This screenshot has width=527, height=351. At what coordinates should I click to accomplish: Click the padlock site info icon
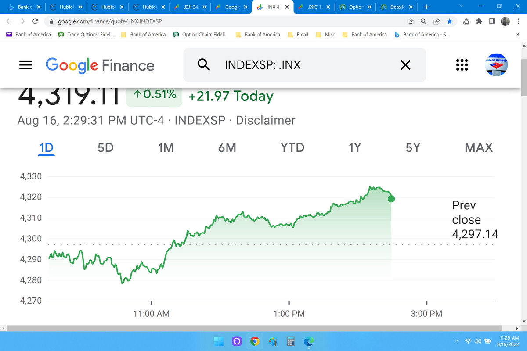pos(51,21)
